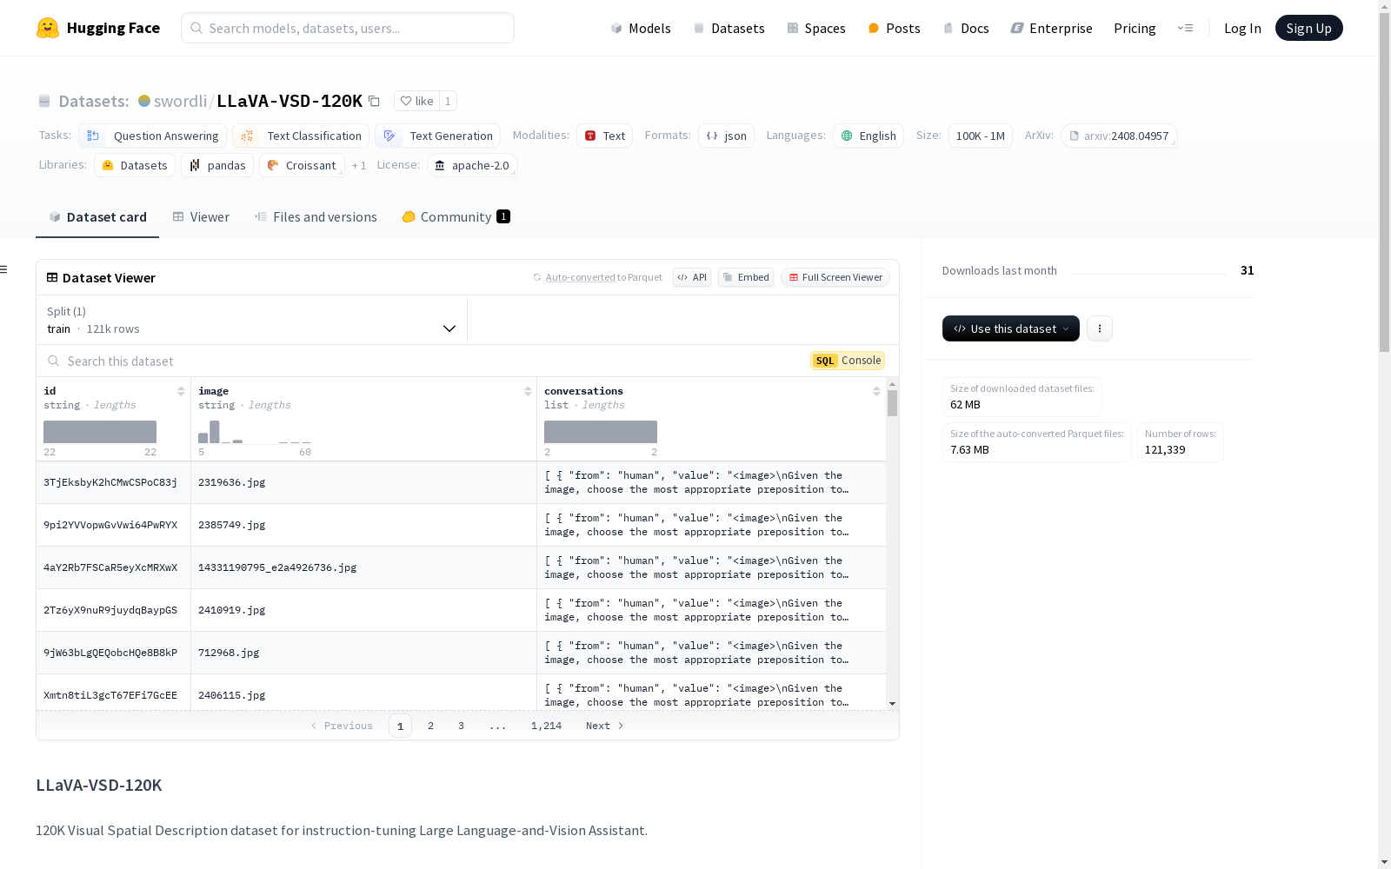Sort the id column
The image size is (1391, 869).
pyautogui.click(x=181, y=391)
